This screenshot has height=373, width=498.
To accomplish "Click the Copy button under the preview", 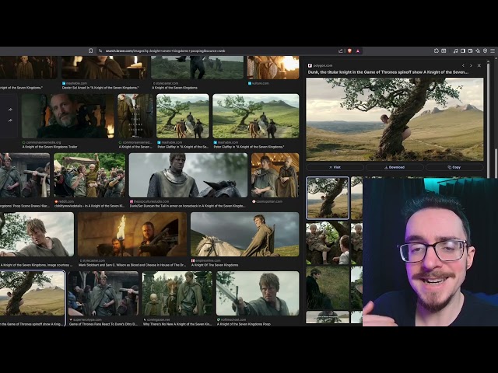I will coord(454,167).
